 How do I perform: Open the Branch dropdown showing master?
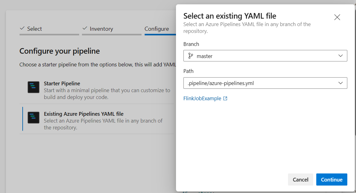coord(265,56)
